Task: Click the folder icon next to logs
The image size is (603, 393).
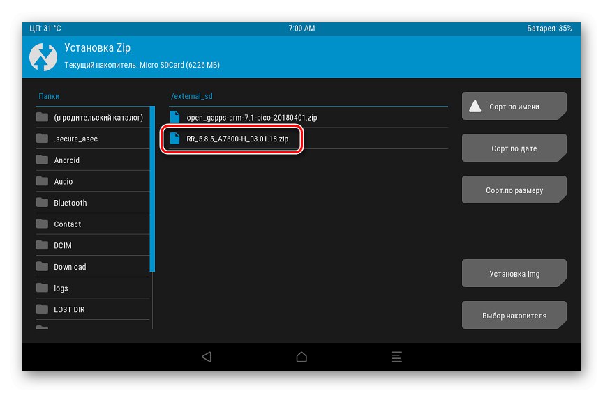Action: tap(42, 288)
